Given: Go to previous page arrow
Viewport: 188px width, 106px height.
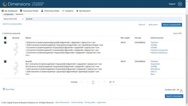Looking at the screenshot, I should pos(88,82).
